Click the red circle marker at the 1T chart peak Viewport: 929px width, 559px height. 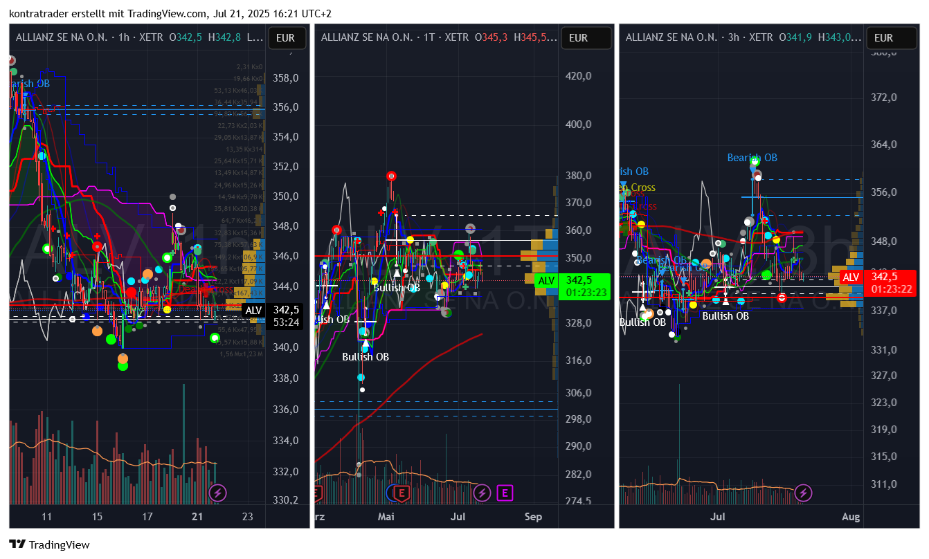point(391,176)
